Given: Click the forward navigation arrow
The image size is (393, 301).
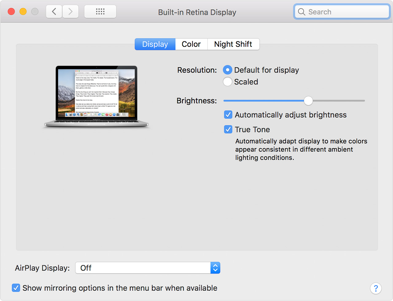Looking at the screenshot, I should pos(70,11).
